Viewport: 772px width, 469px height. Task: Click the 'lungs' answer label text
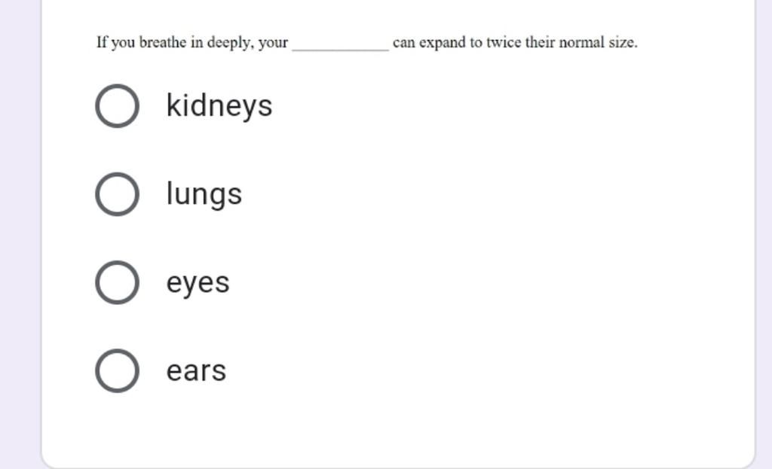click(x=204, y=194)
